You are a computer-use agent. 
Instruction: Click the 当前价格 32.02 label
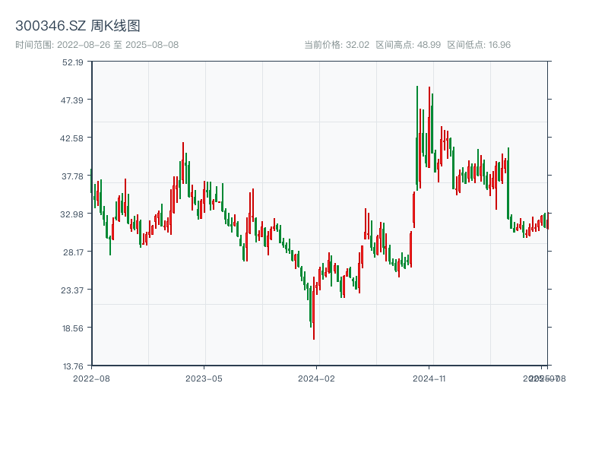tap(336, 45)
